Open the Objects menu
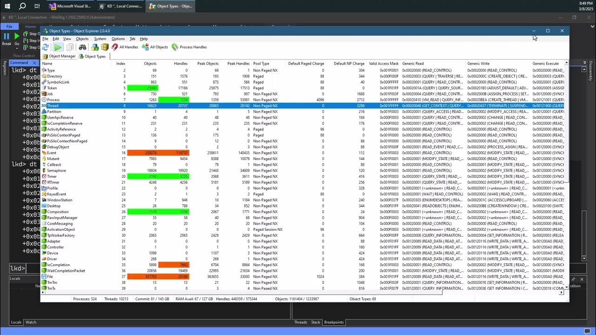The height and width of the screenshot is (335, 596). [82, 39]
